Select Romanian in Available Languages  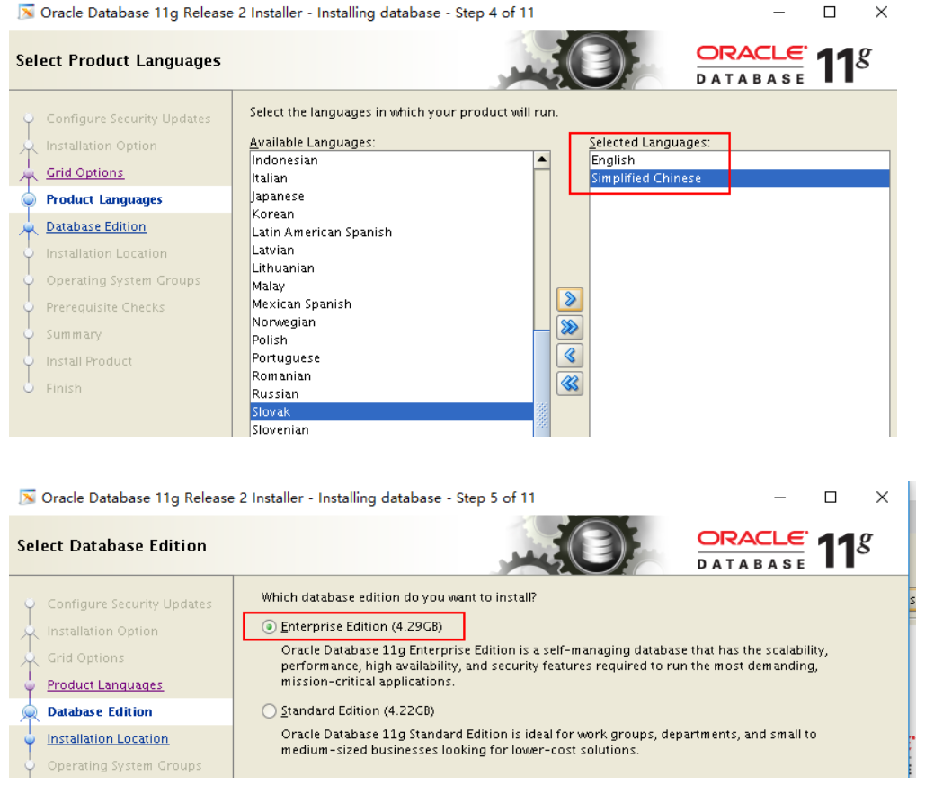[x=392, y=376]
